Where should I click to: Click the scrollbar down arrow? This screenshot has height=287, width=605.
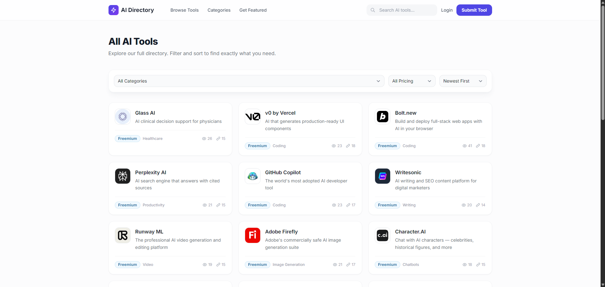pos(603,284)
